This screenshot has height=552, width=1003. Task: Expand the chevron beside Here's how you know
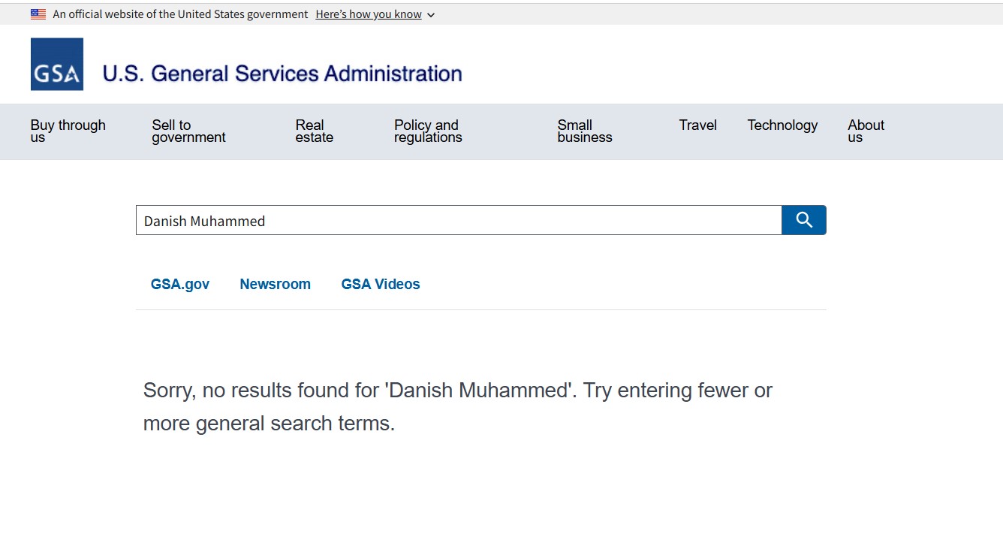tap(431, 15)
